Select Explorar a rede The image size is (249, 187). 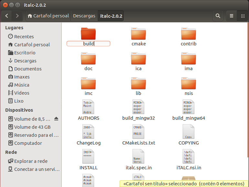tap(31, 161)
